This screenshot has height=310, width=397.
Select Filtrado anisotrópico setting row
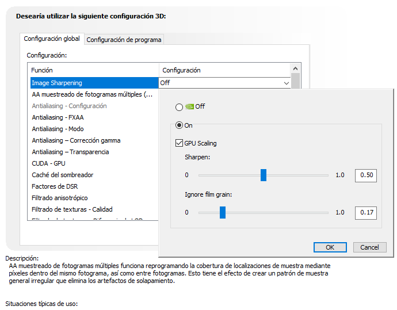94,198
